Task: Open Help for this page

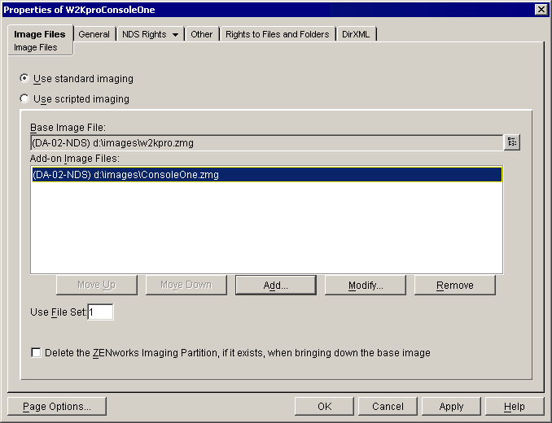Action: click(x=515, y=407)
